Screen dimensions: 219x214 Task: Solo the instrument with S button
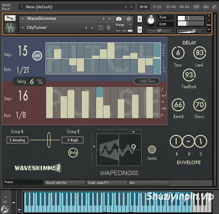click(x=140, y=19)
